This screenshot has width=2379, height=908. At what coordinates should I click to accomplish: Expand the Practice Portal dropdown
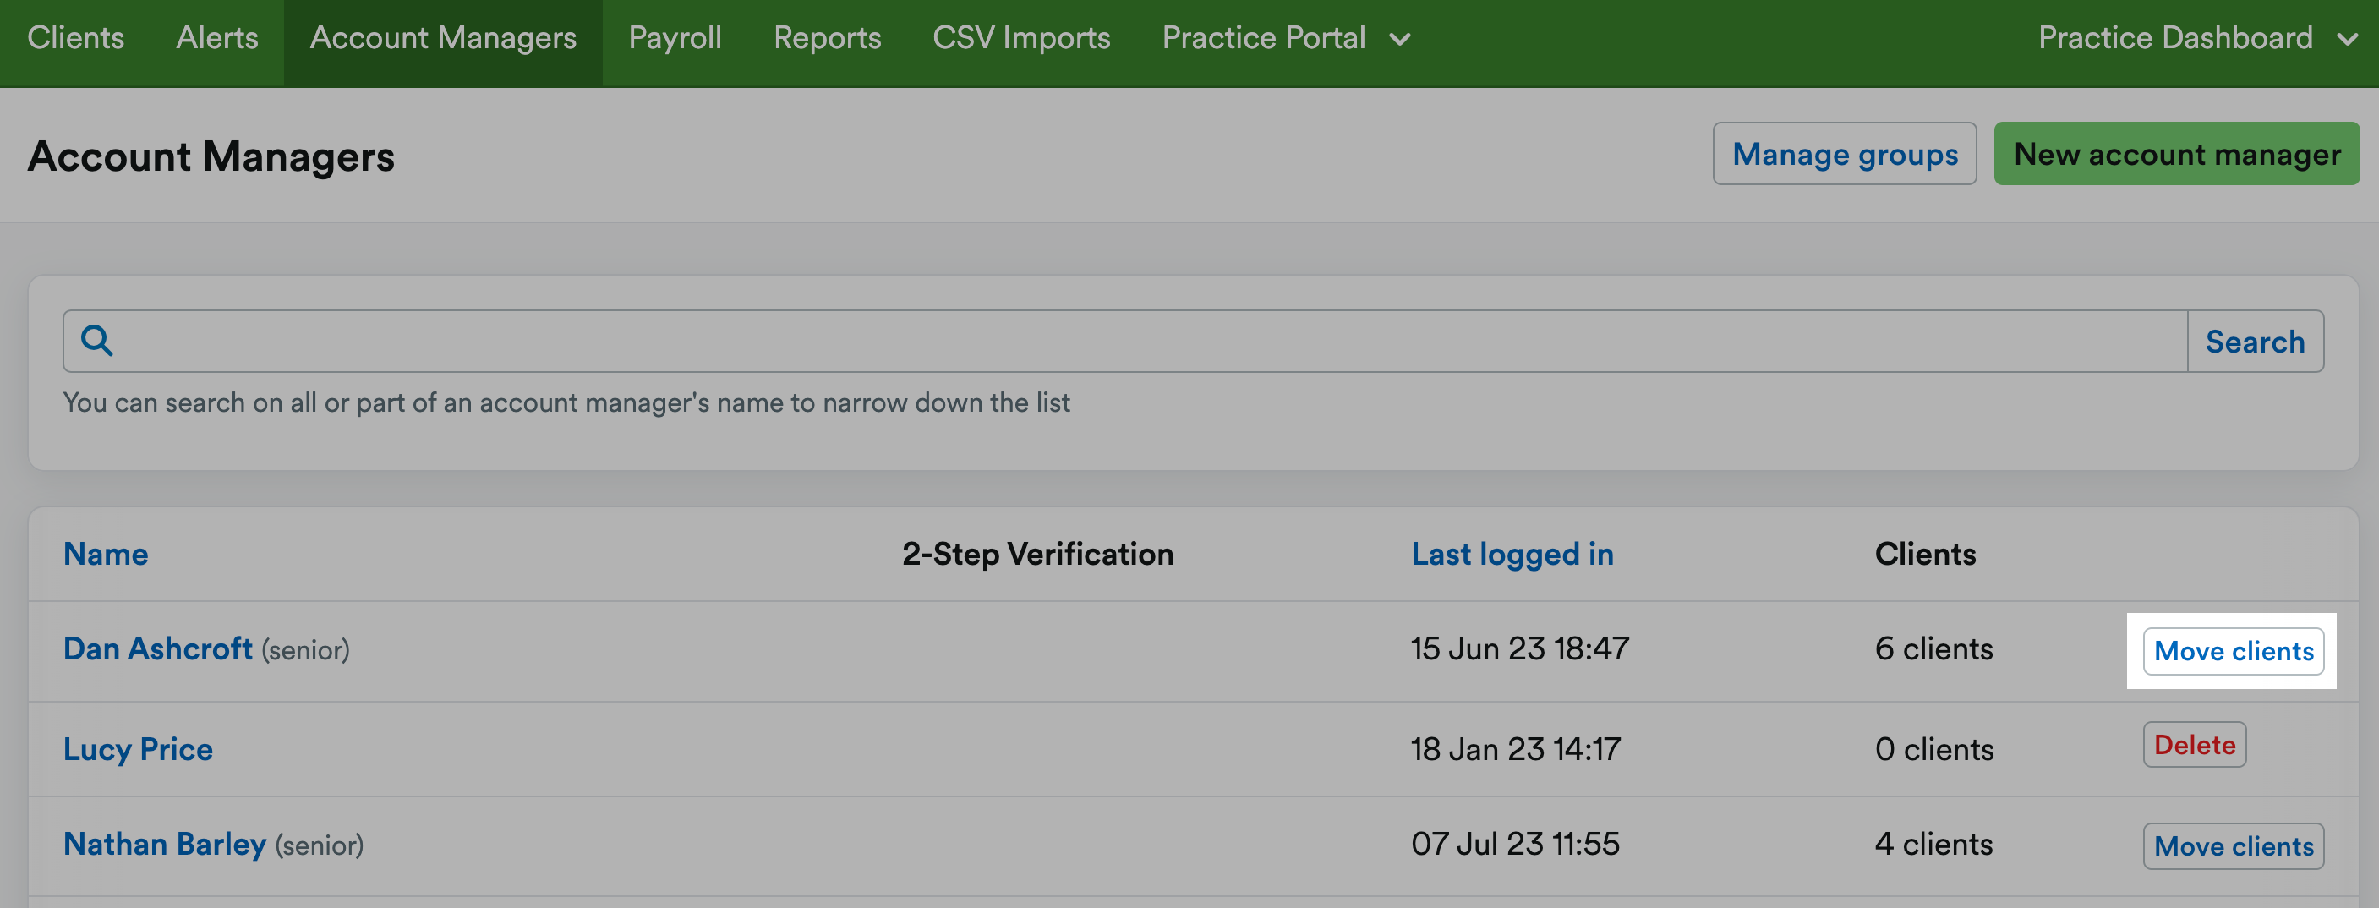point(1287,38)
